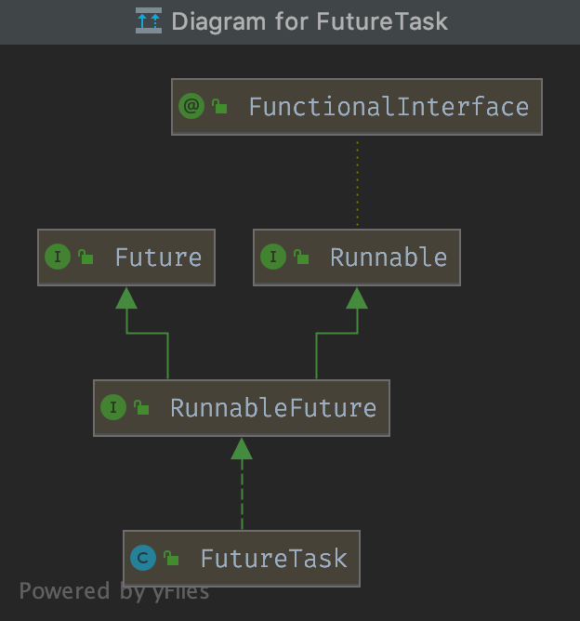Click the annotation icon on FunctionalInterface
Viewport: 580px width, 621px height.
click(191, 106)
